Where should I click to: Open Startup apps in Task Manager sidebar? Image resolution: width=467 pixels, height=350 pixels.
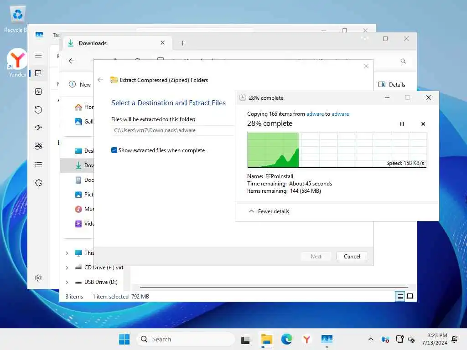[38, 128]
